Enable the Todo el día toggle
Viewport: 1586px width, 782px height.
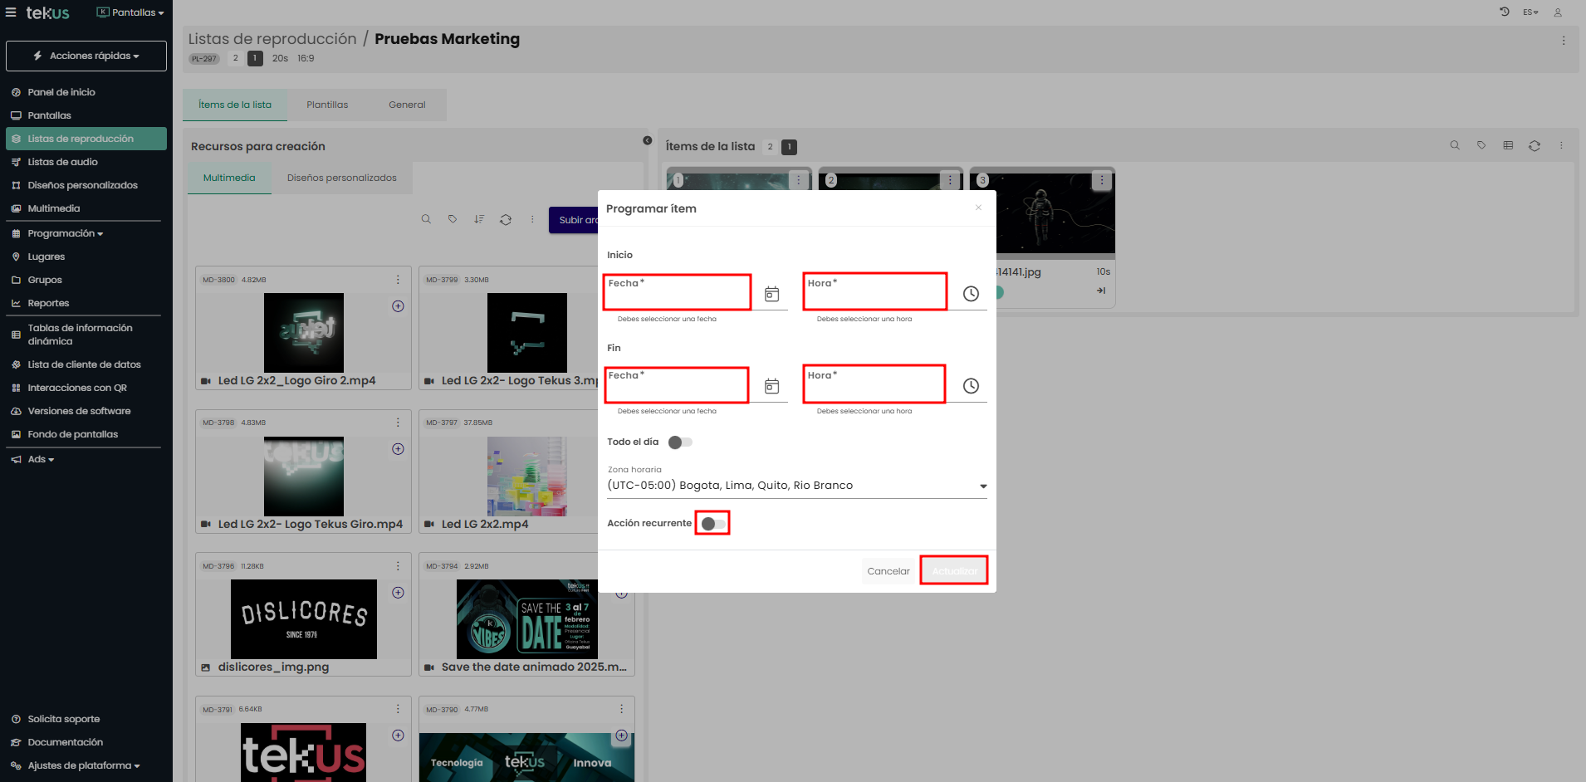680,442
